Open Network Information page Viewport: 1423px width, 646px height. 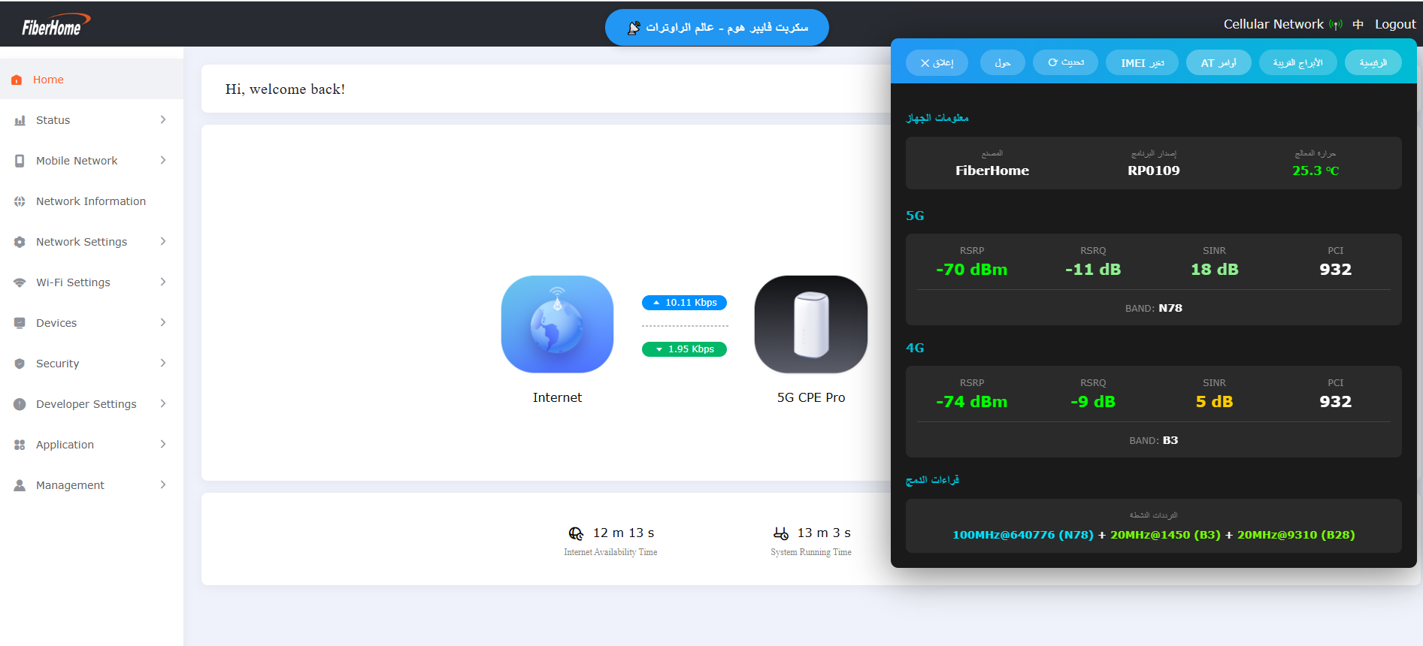pyautogui.click(x=92, y=201)
